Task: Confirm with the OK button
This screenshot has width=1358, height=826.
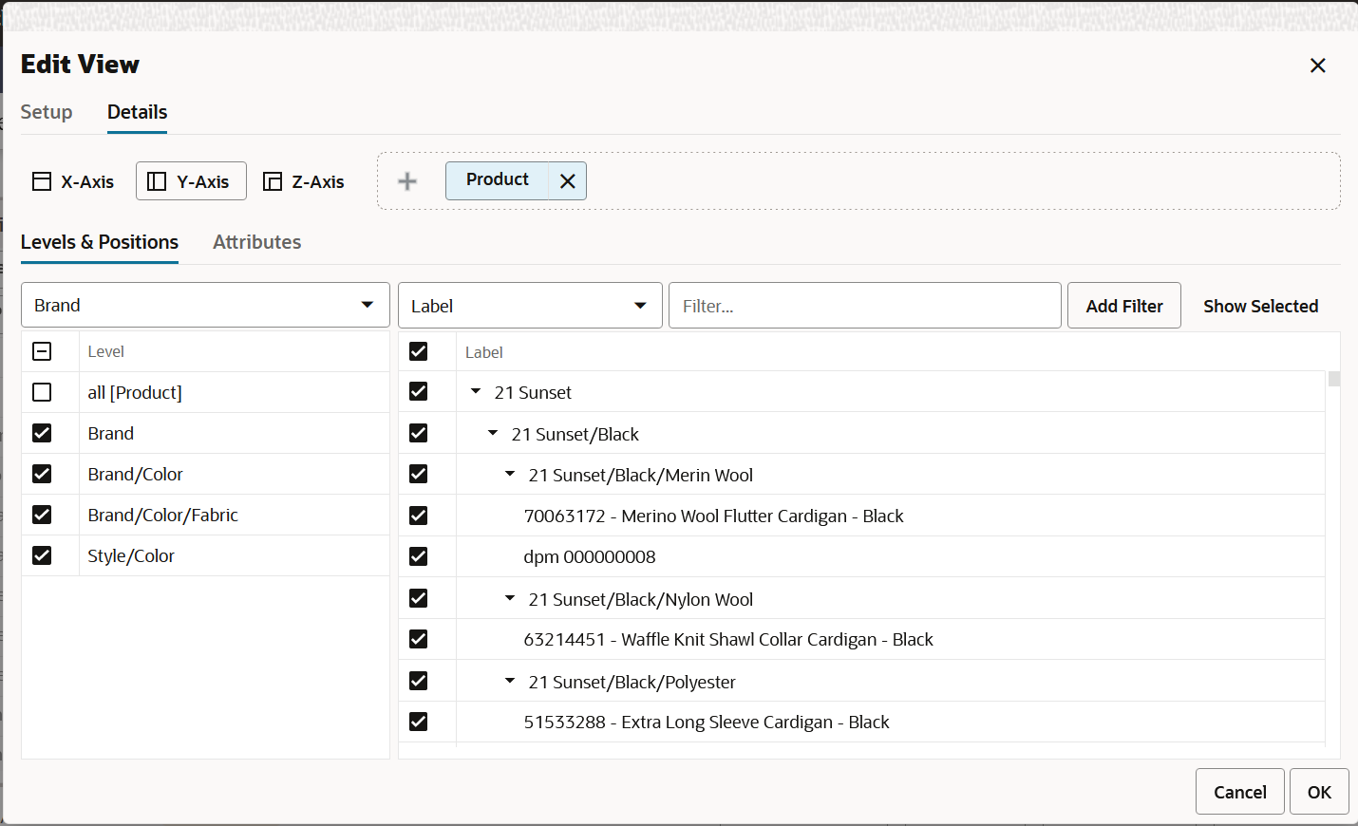Action: [1319, 792]
